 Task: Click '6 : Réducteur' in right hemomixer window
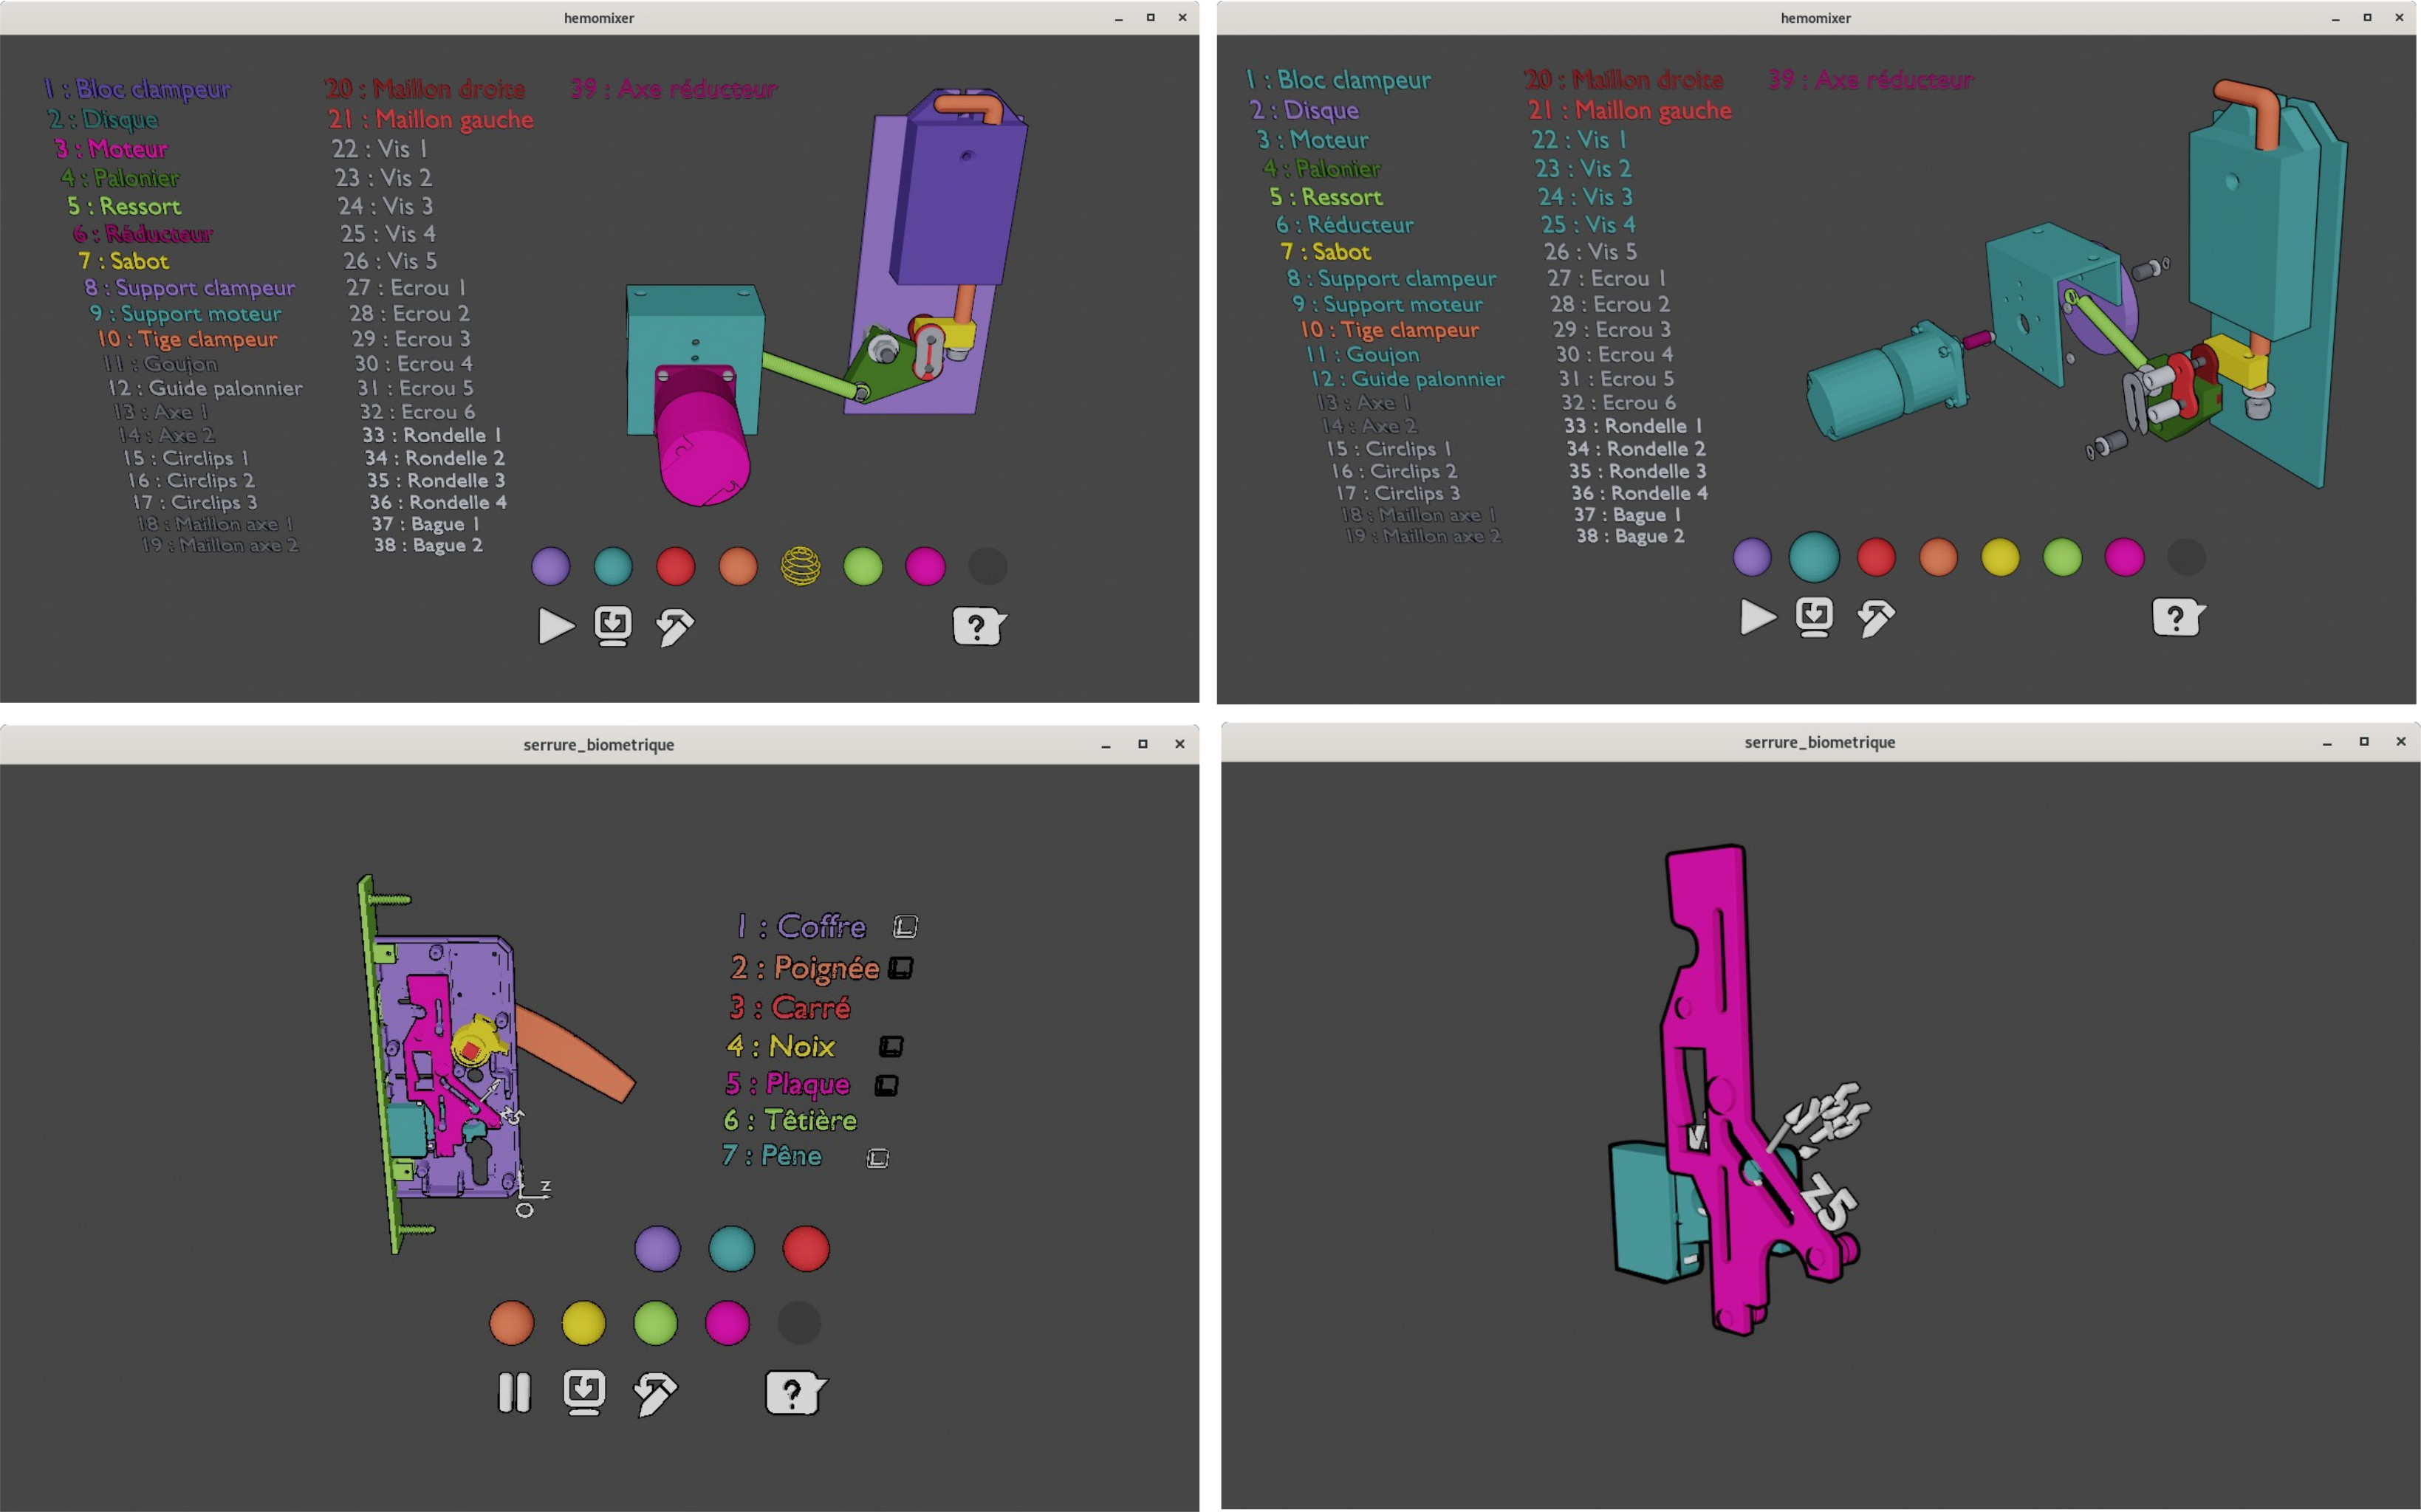[x=1345, y=225]
